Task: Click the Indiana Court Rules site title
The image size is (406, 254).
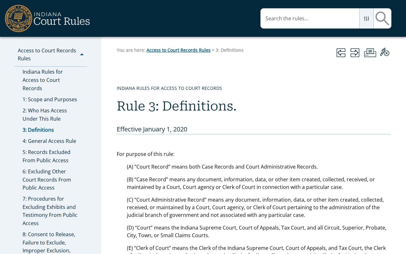Action: pos(62,18)
